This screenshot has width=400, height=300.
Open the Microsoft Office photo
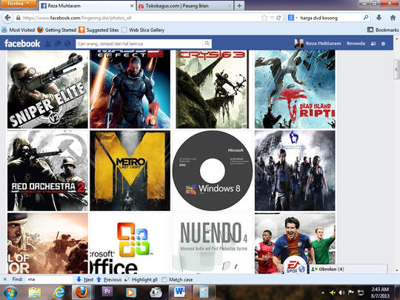point(130,243)
